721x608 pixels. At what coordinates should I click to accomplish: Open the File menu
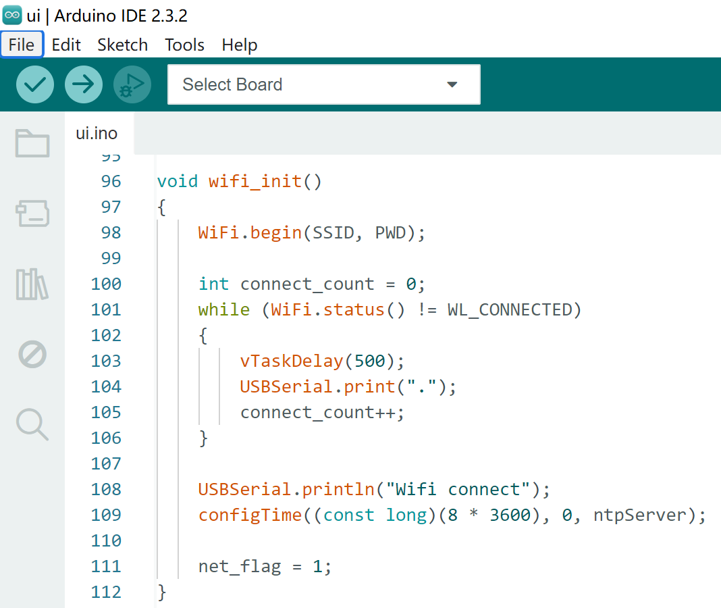22,45
